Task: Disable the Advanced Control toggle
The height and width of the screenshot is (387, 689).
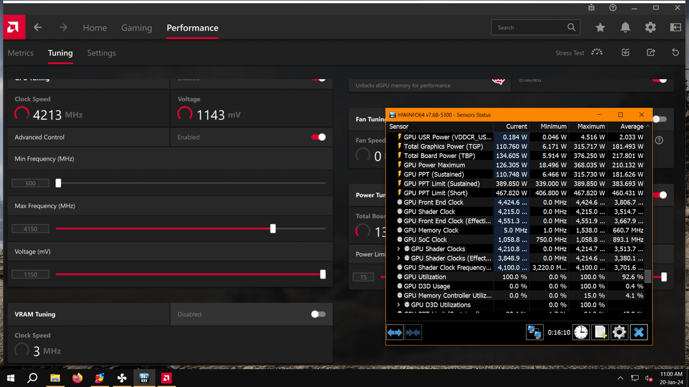Action: tap(318, 137)
